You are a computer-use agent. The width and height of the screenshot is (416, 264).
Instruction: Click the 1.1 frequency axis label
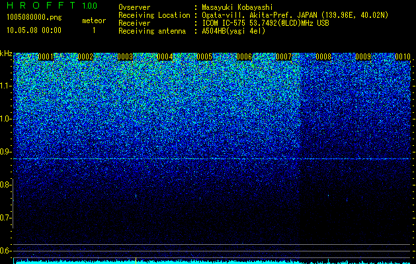5,86
